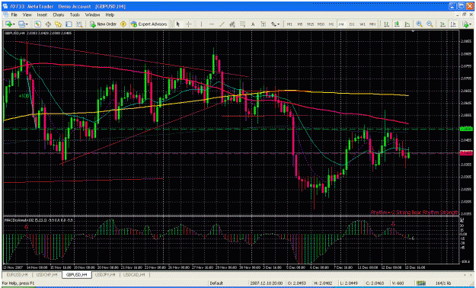Switch chart to M15 timeframe
Screen dimensions: 476x288
tap(310, 24)
